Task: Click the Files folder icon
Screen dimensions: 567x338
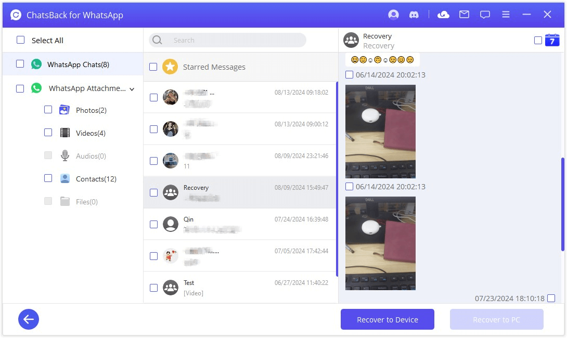Action: tap(65, 201)
